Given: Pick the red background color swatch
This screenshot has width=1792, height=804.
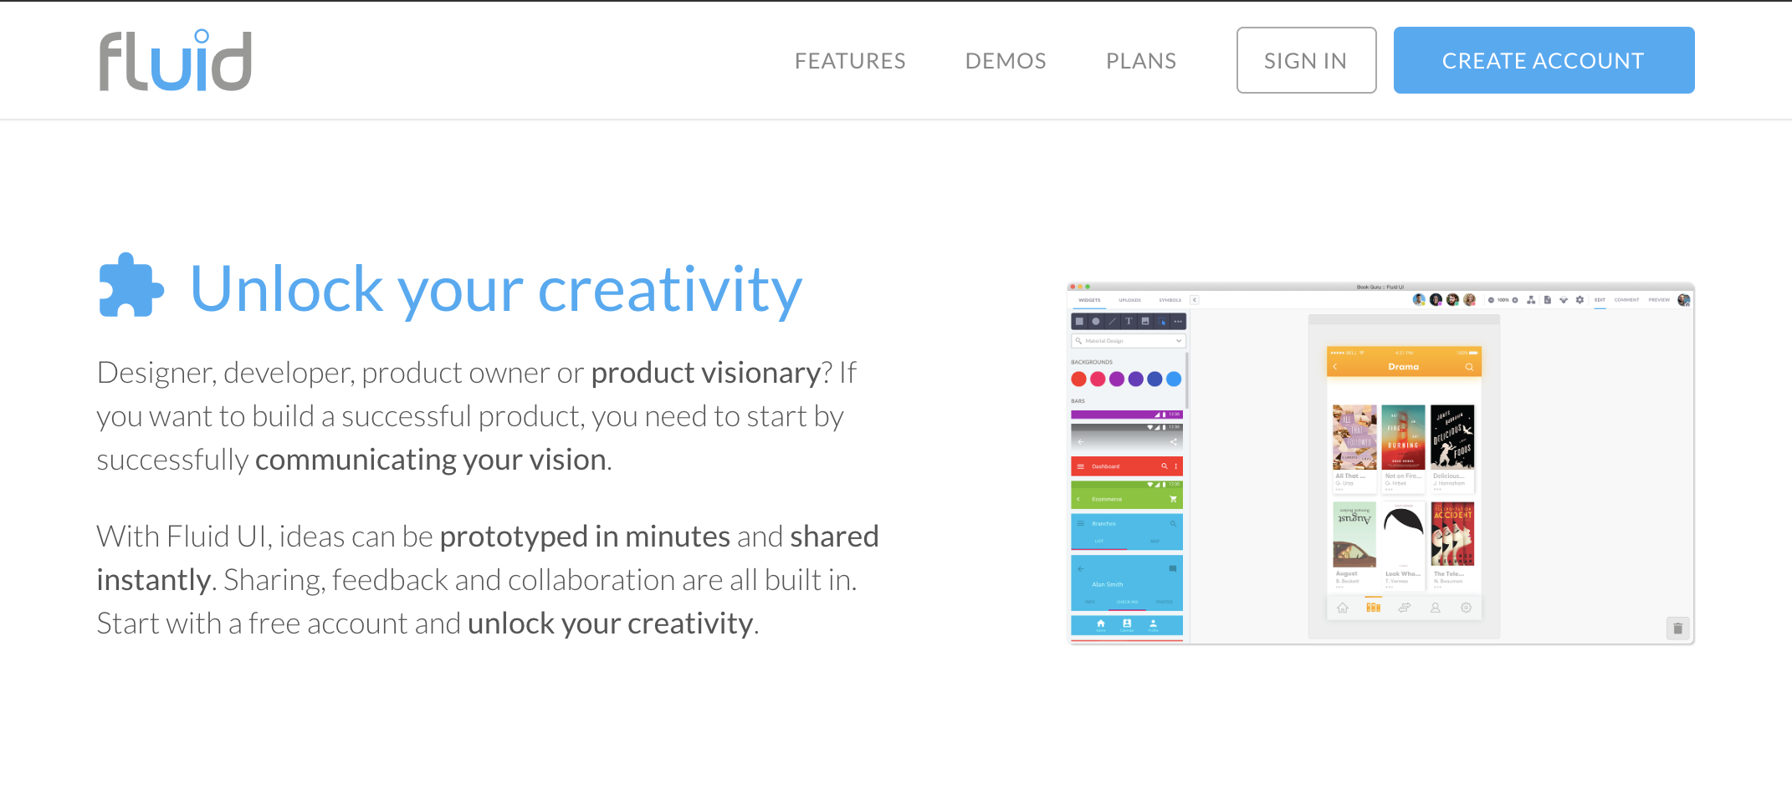Looking at the screenshot, I should 1079,379.
